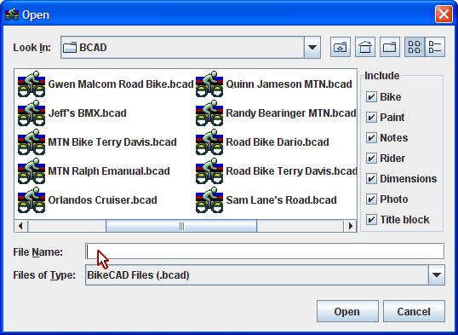Click the BikeCAD Files (.bcad) combo box
This screenshot has width=458, height=335.
point(265,274)
